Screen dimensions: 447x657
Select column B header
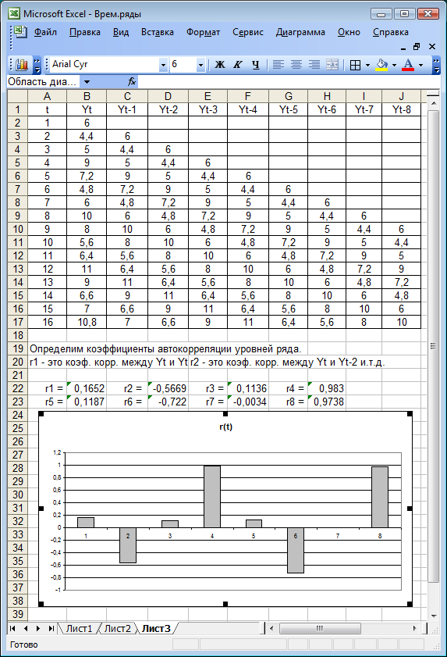[87, 96]
